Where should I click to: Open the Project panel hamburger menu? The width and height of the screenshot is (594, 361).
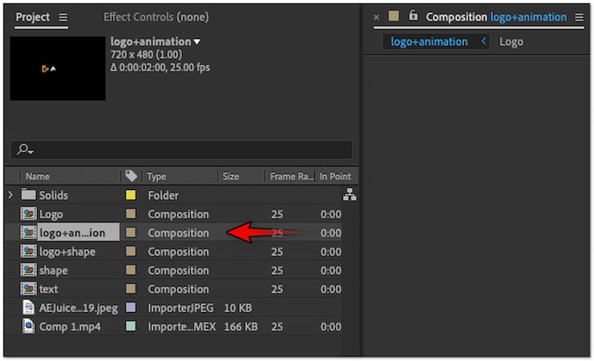(62, 17)
